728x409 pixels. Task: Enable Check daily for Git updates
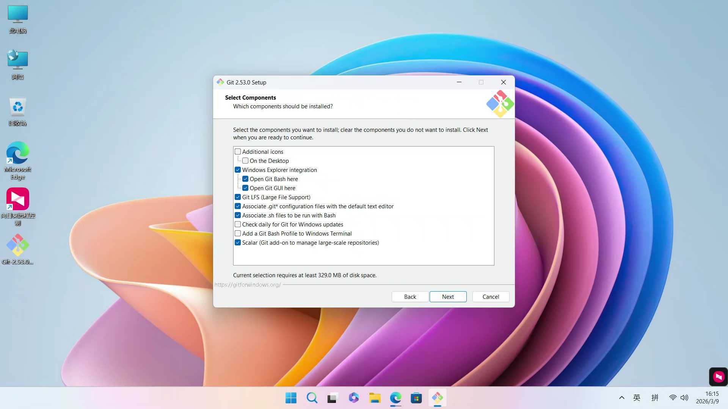point(238,224)
